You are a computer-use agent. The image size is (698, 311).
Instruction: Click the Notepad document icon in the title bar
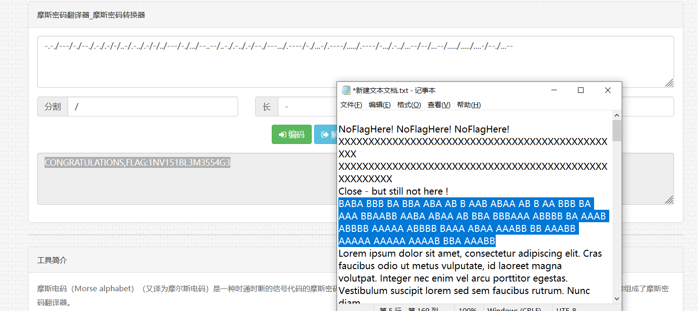(x=345, y=90)
